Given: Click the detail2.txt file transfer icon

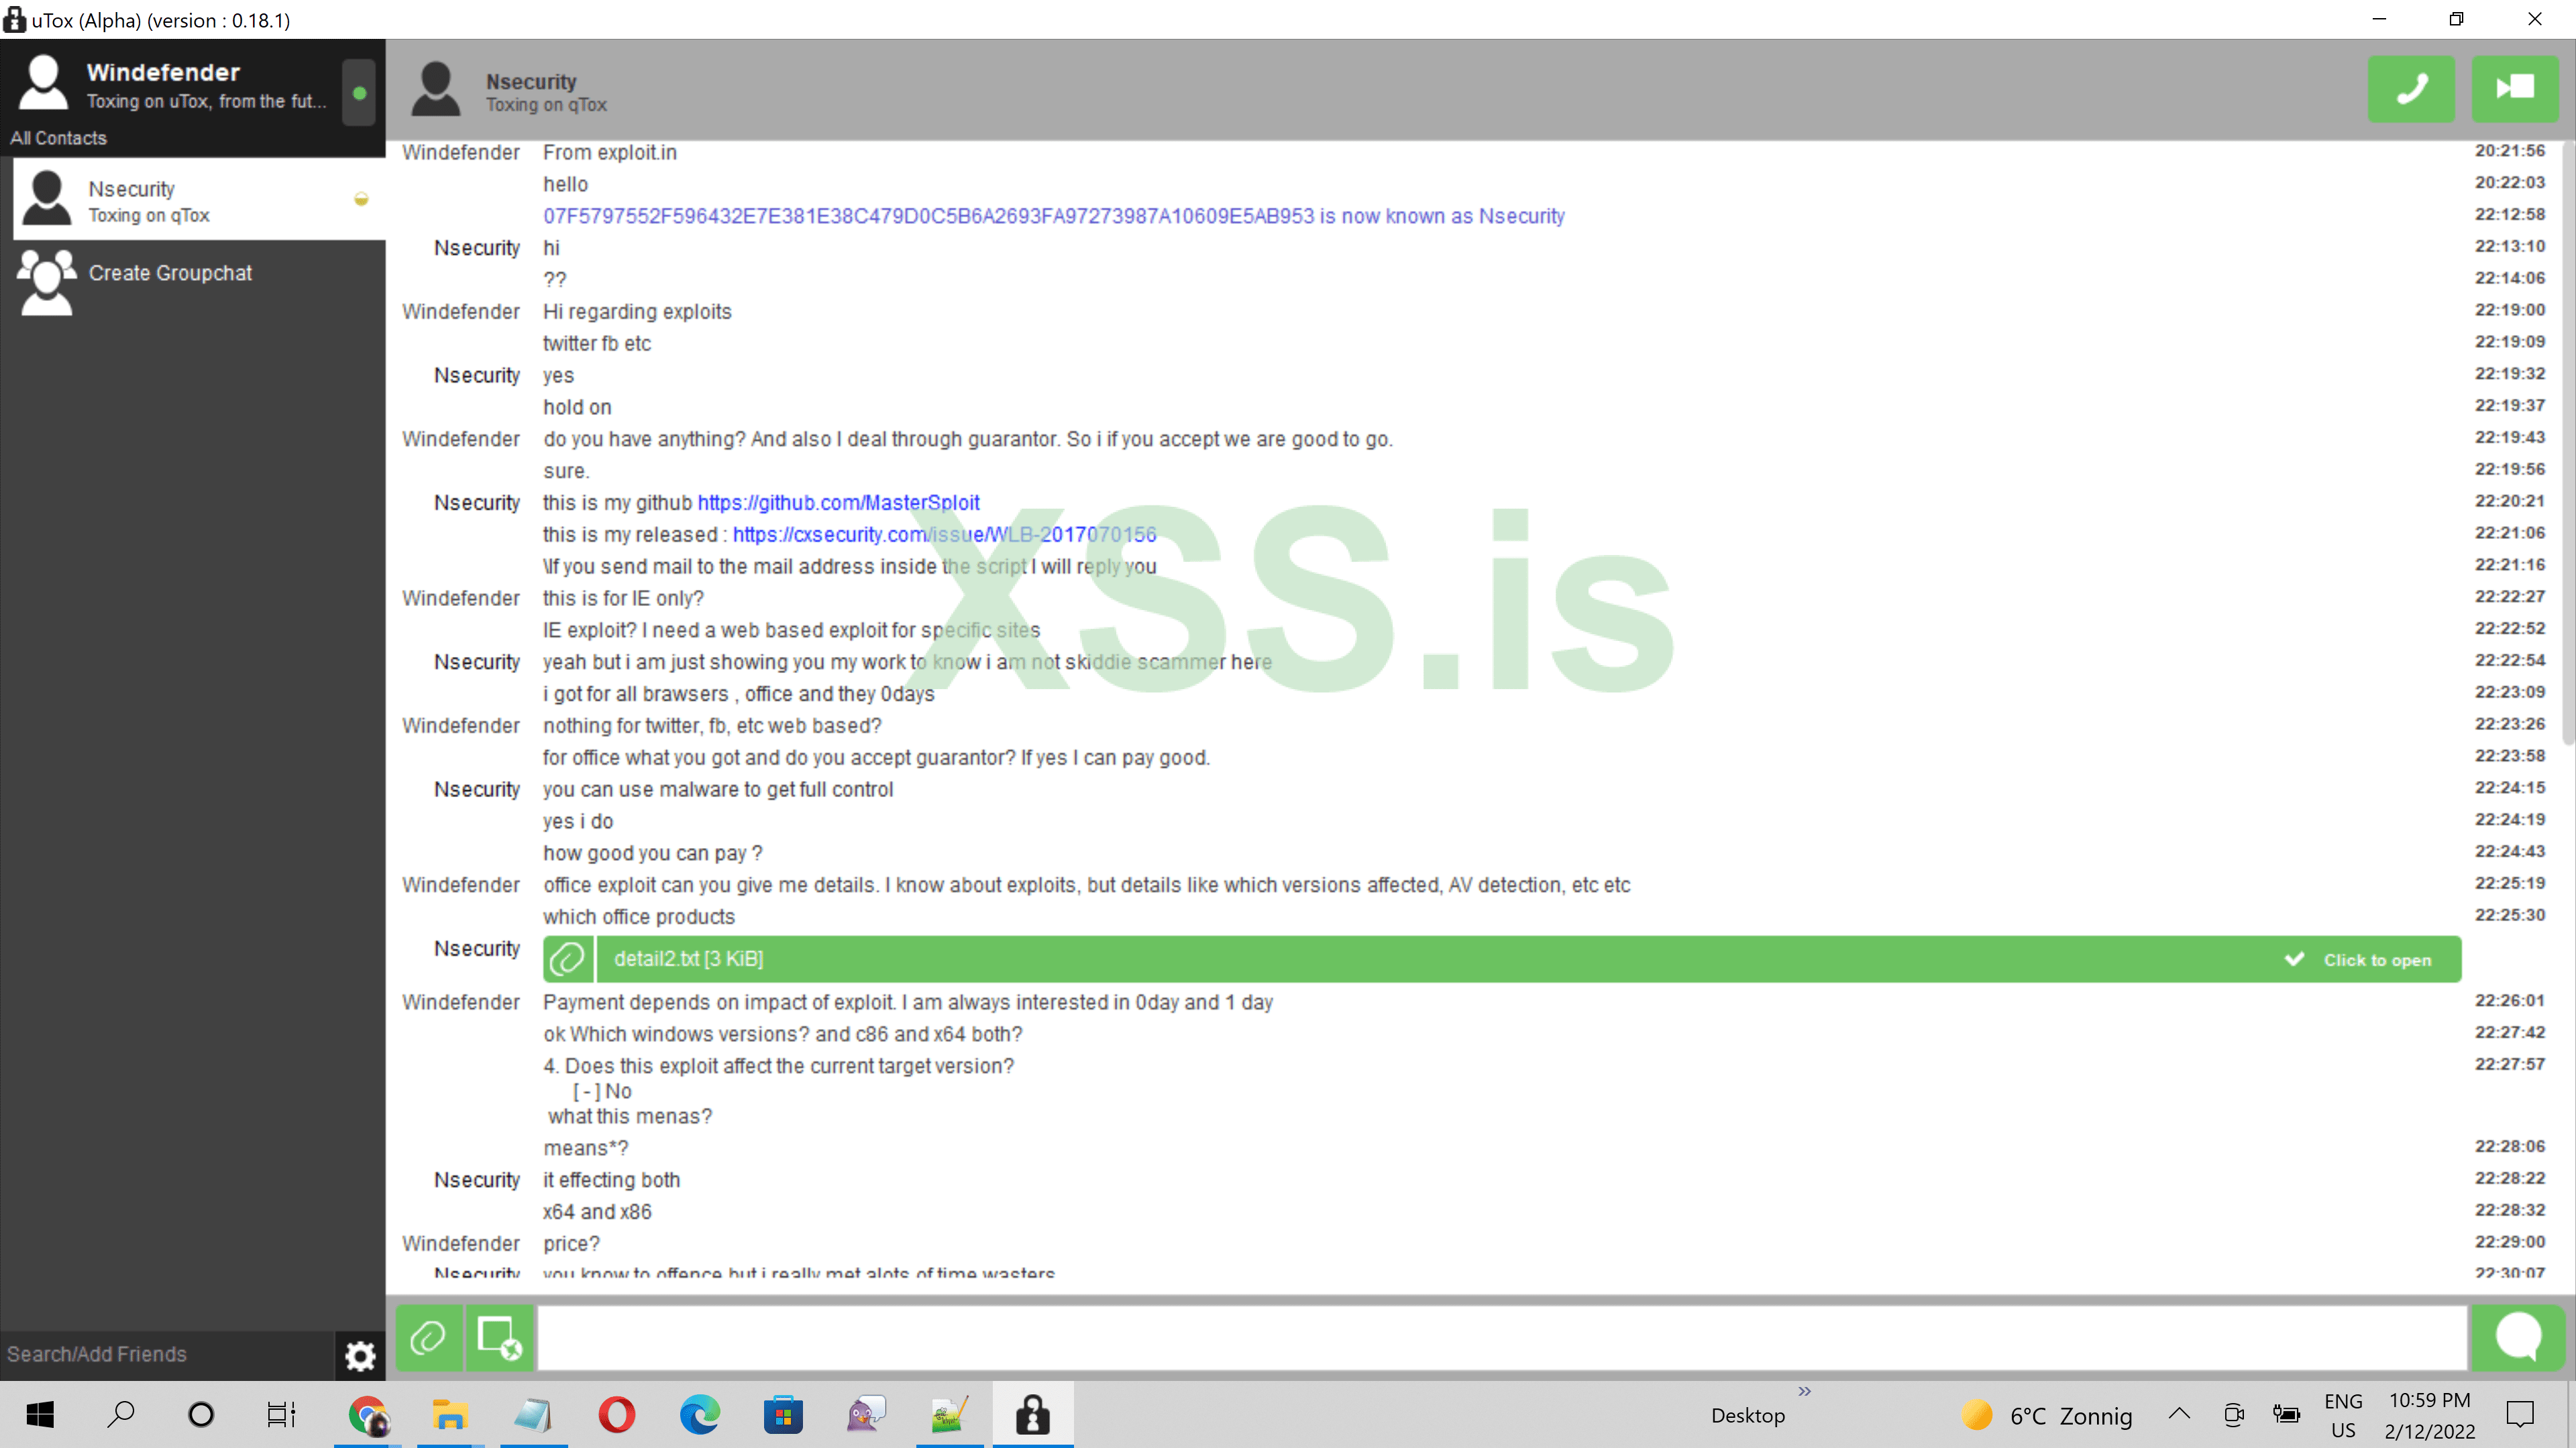Looking at the screenshot, I should point(568,959).
